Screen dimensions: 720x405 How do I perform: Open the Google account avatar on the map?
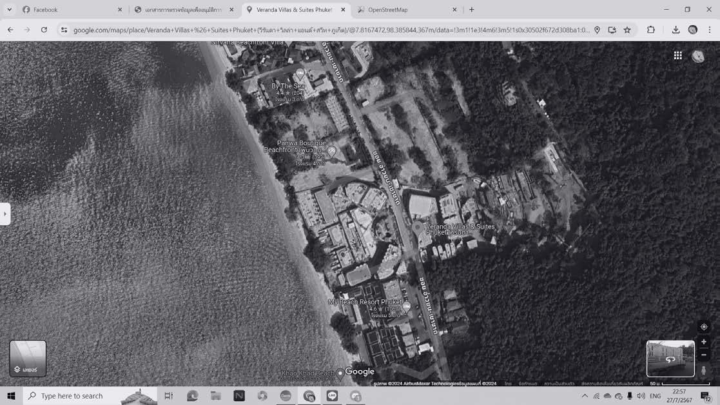[x=698, y=56]
